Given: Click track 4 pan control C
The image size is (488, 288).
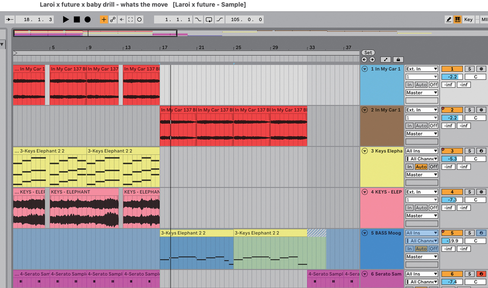Looking at the screenshot, I should pyautogui.click(x=475, y=200).
